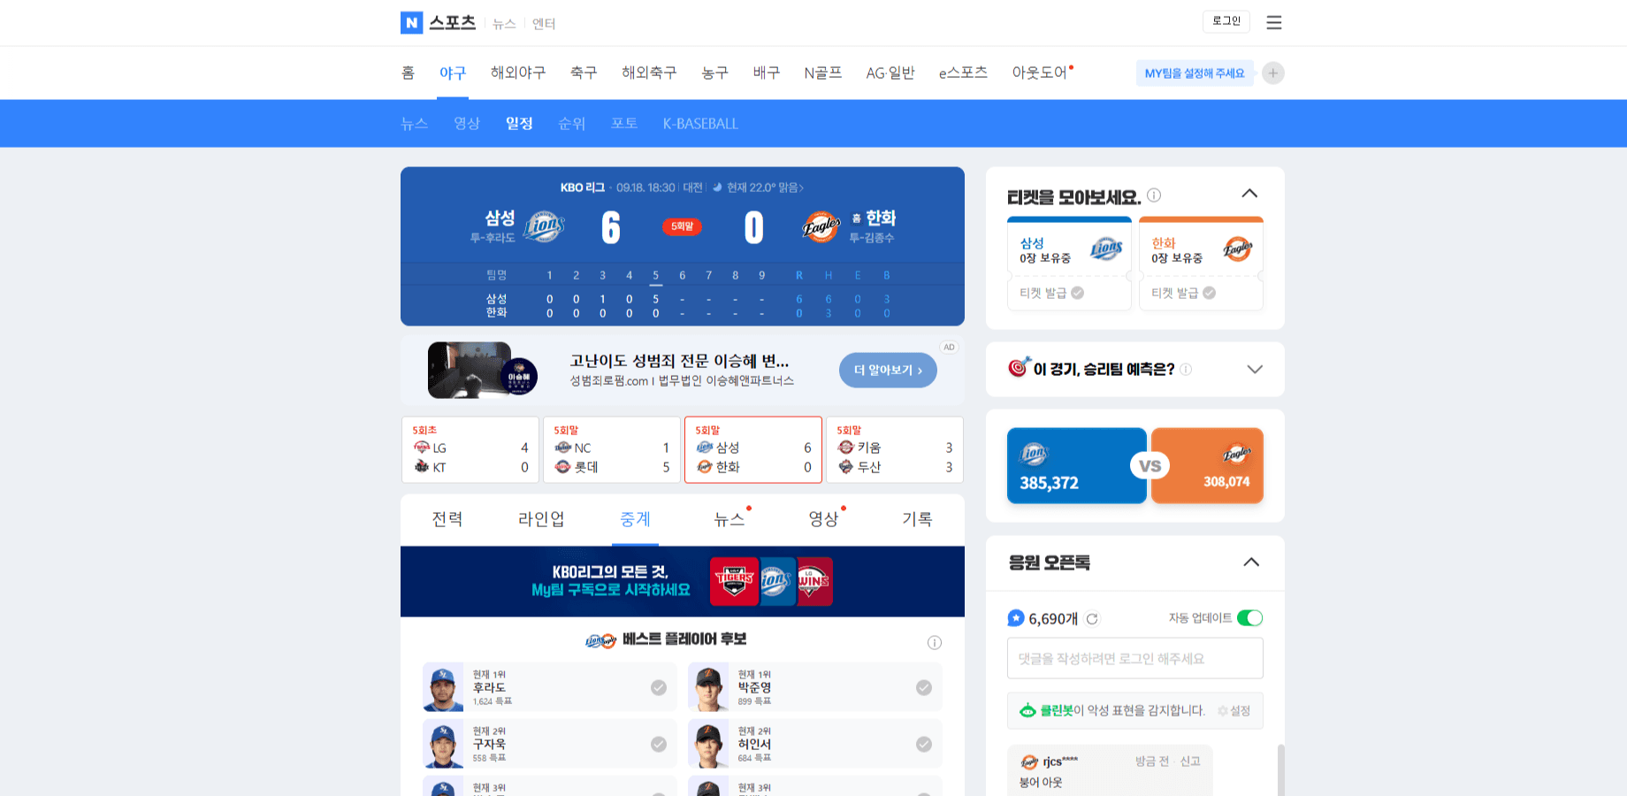Click the Eagles logo on the 한화 ticket card
The height and width of the screenshot is (796, 1627).
1238,249
